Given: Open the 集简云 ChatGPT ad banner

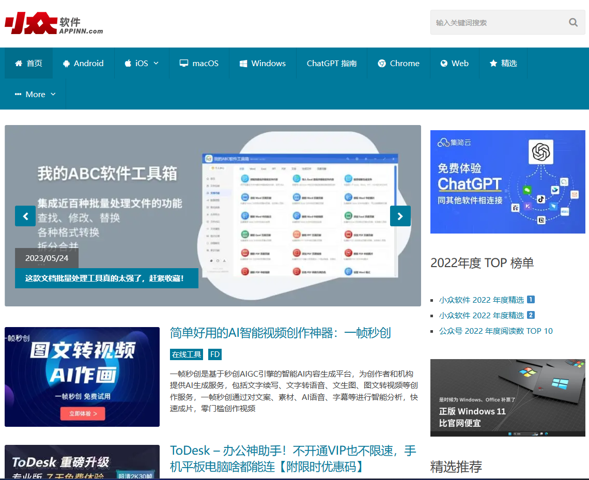Looking at the screenshot, I should (507, 182).
